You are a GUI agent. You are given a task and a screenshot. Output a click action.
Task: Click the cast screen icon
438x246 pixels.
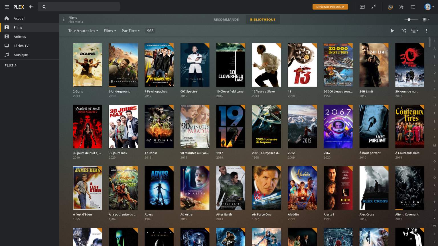point(413,7)
